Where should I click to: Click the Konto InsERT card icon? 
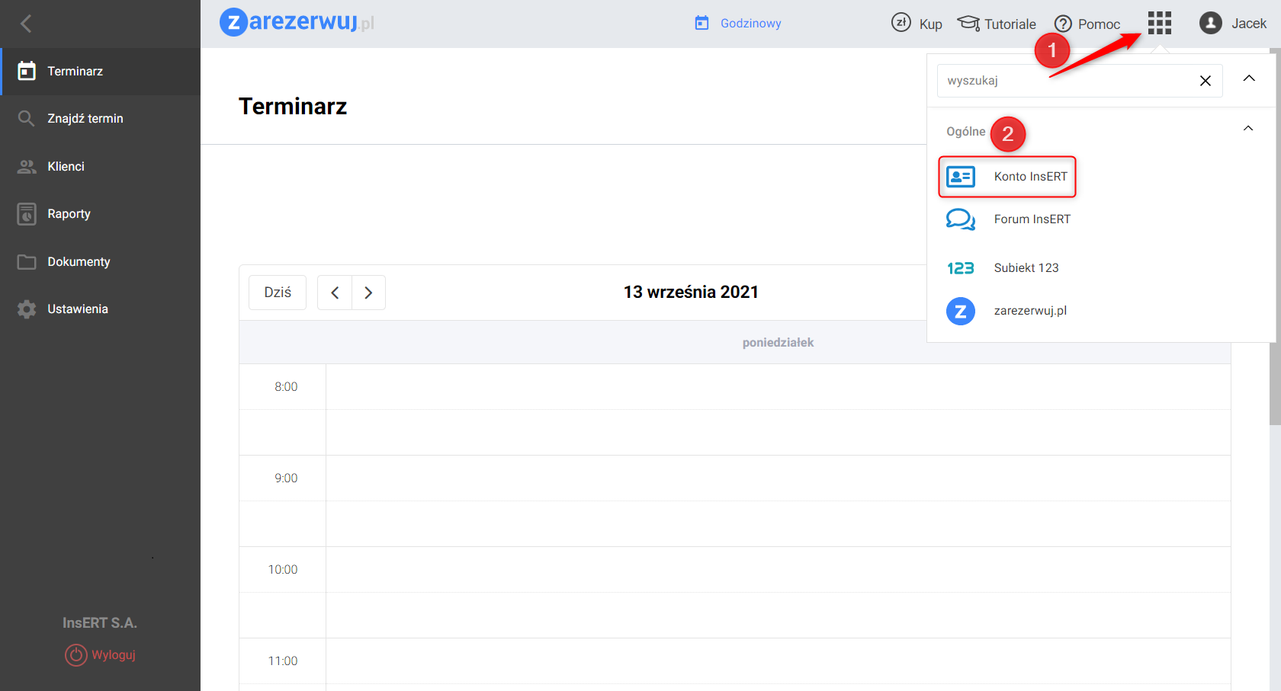pos(961,177)
